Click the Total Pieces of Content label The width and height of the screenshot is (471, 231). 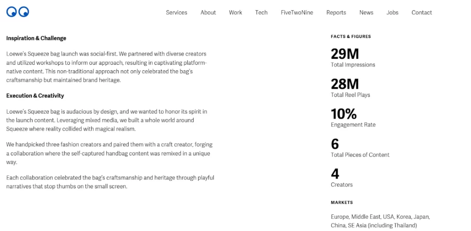pyautogui.click(x=360, y=155)
